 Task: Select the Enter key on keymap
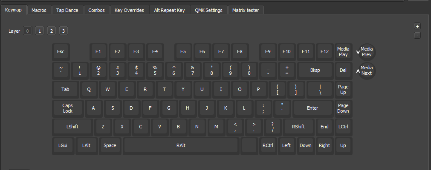click(x=312, y=108)
